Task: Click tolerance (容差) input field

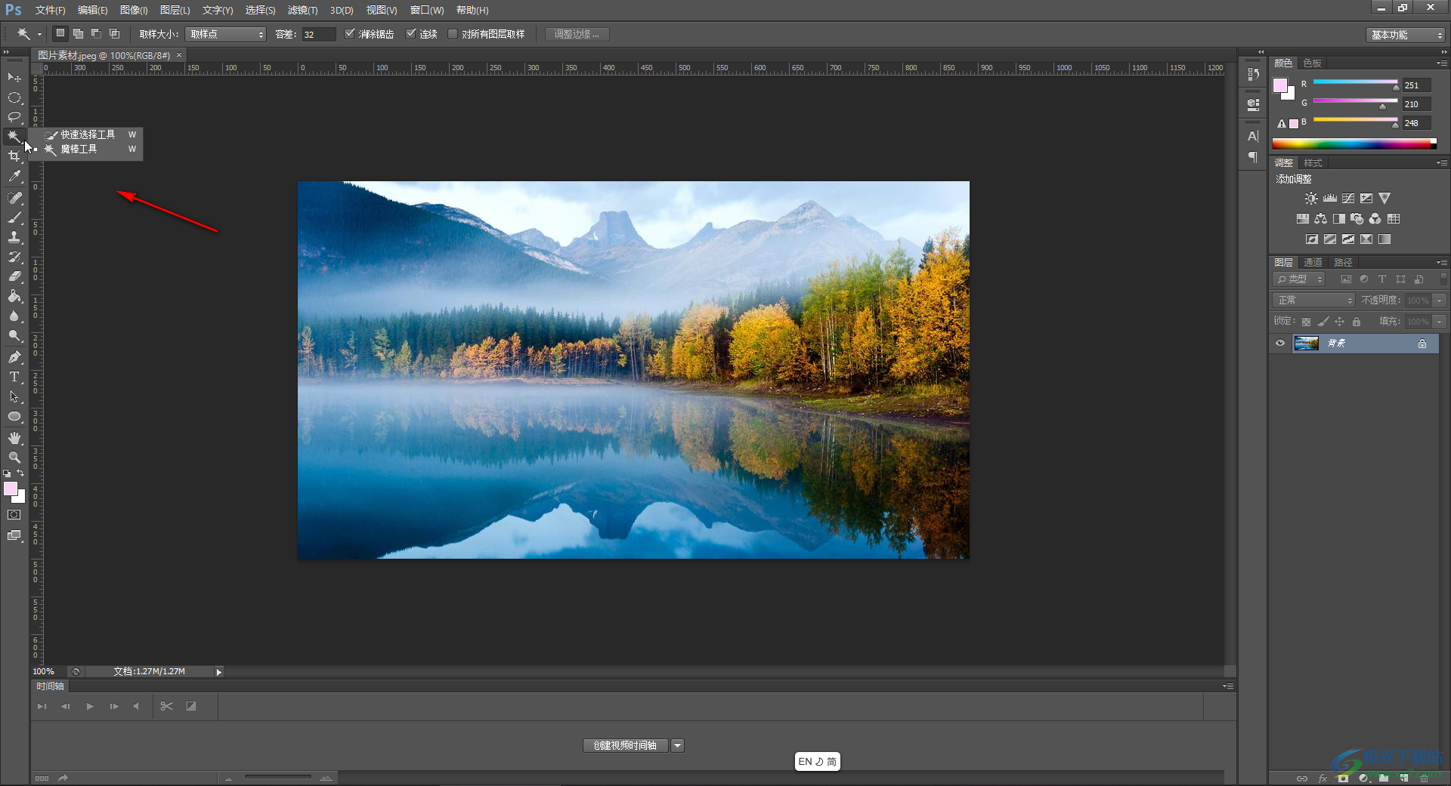Action: [318, 34]
